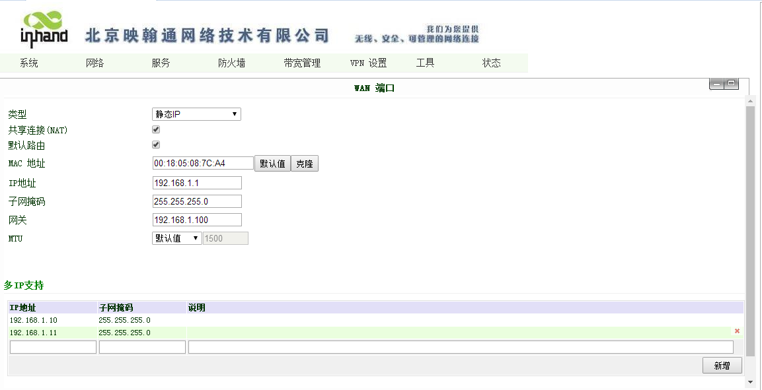
Task: Open the 类型 dropdown showing 静态IP
Action: pos(196,114)
